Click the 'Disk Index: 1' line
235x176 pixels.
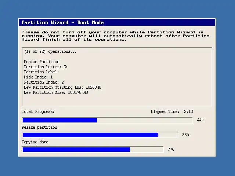click(x=38, y=77)
